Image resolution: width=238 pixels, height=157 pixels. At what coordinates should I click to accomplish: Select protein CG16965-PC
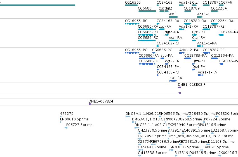(x=136, y=50)
